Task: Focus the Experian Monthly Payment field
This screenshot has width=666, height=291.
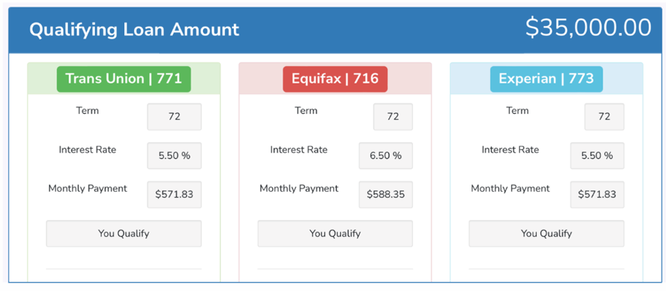Action: click(x=597, y=195)
